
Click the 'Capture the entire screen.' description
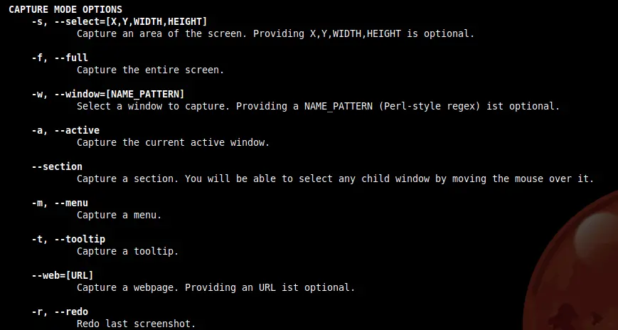tap(151, 70)
